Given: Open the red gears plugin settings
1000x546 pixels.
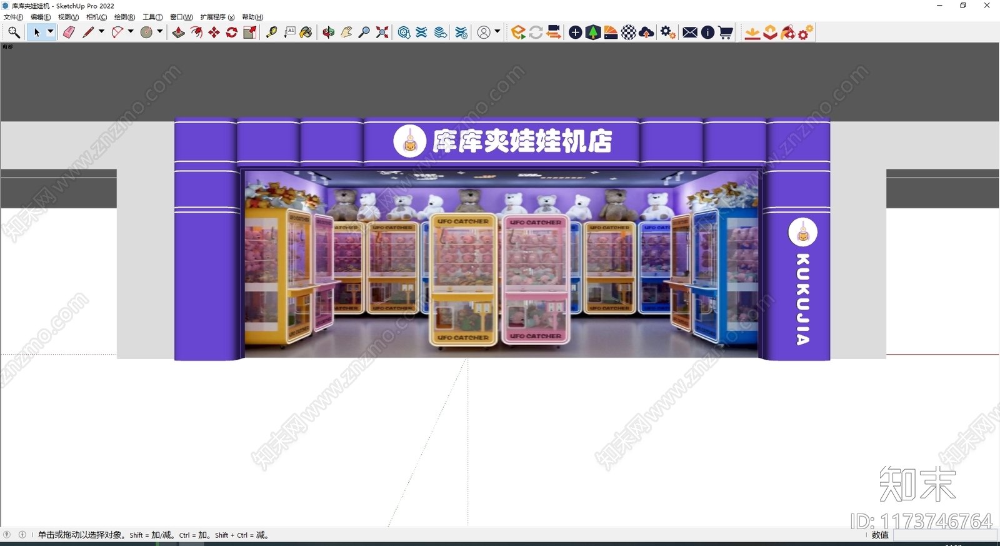Looking at the screenshot, I should (806, 33).
